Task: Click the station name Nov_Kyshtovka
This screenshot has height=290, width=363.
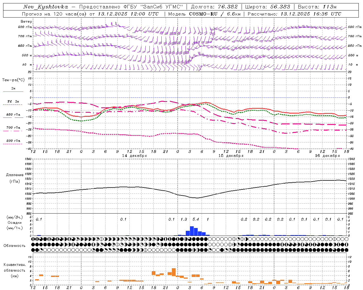Action: [x=46, y=7]
